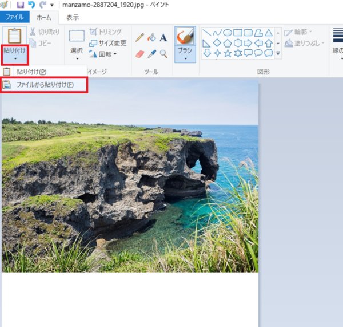Screen dimensions: 343x327
Task: Select the oval shape
Action: [x=228, y=33]
